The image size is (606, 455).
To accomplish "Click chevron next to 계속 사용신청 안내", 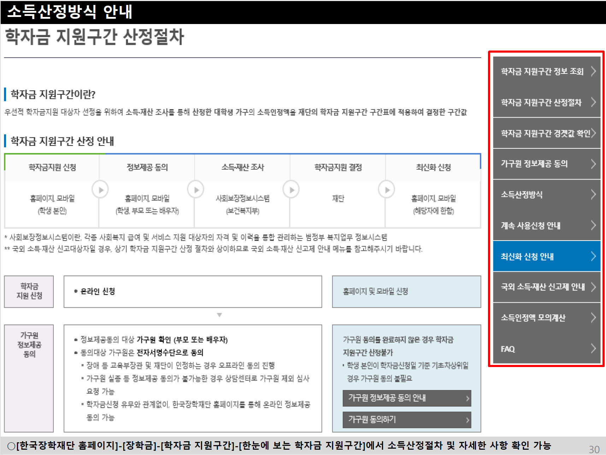I will 594,225.
